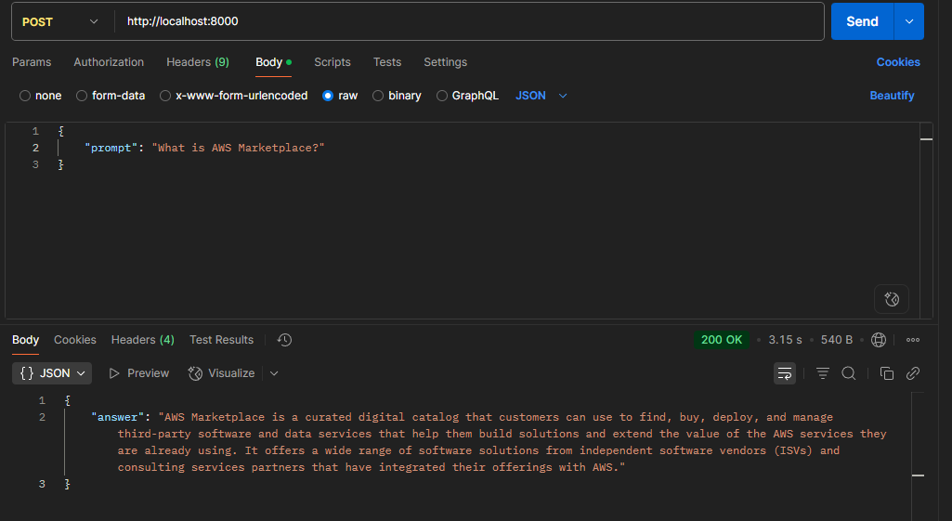Select the binary radio button

378,96
